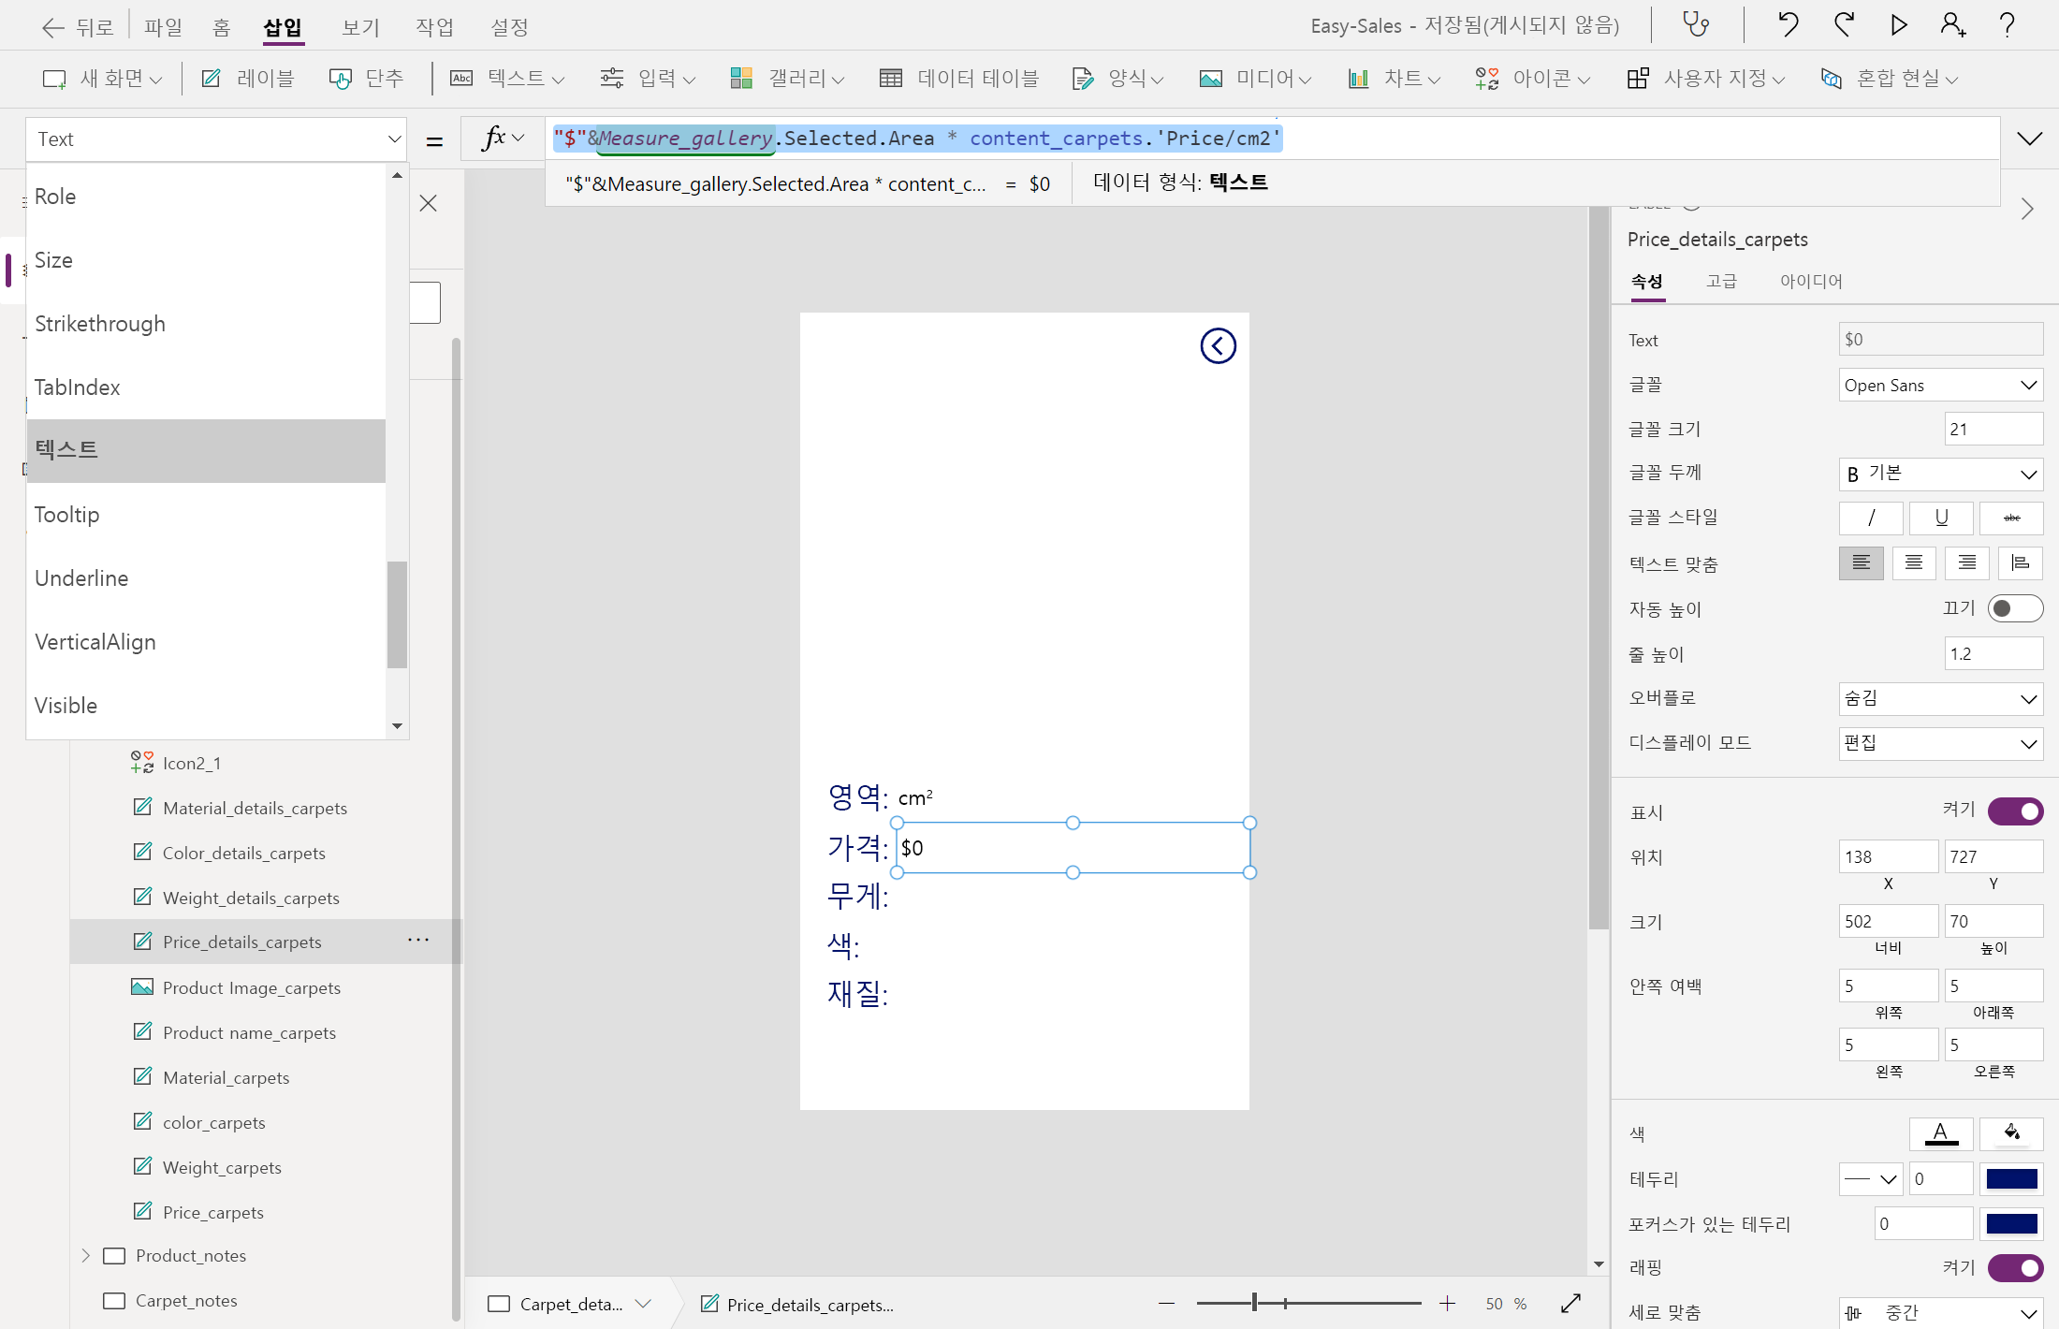Click the 테두리 border color swatch
The height and width of the screenshot is (1329, 2059).
click(x=2011, y=1179)
